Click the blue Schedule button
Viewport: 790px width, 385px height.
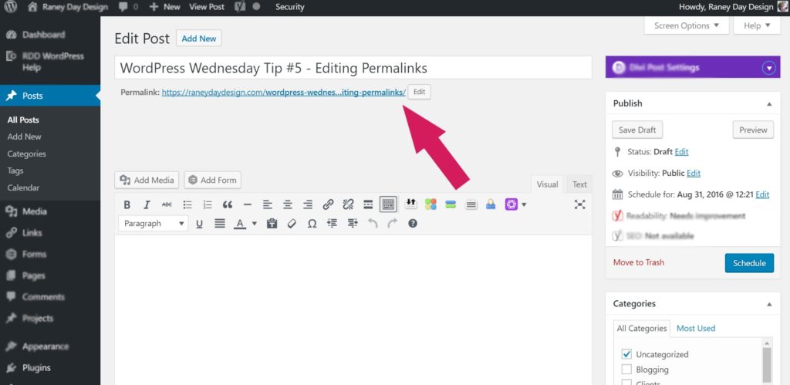click(x=749, y=263)
